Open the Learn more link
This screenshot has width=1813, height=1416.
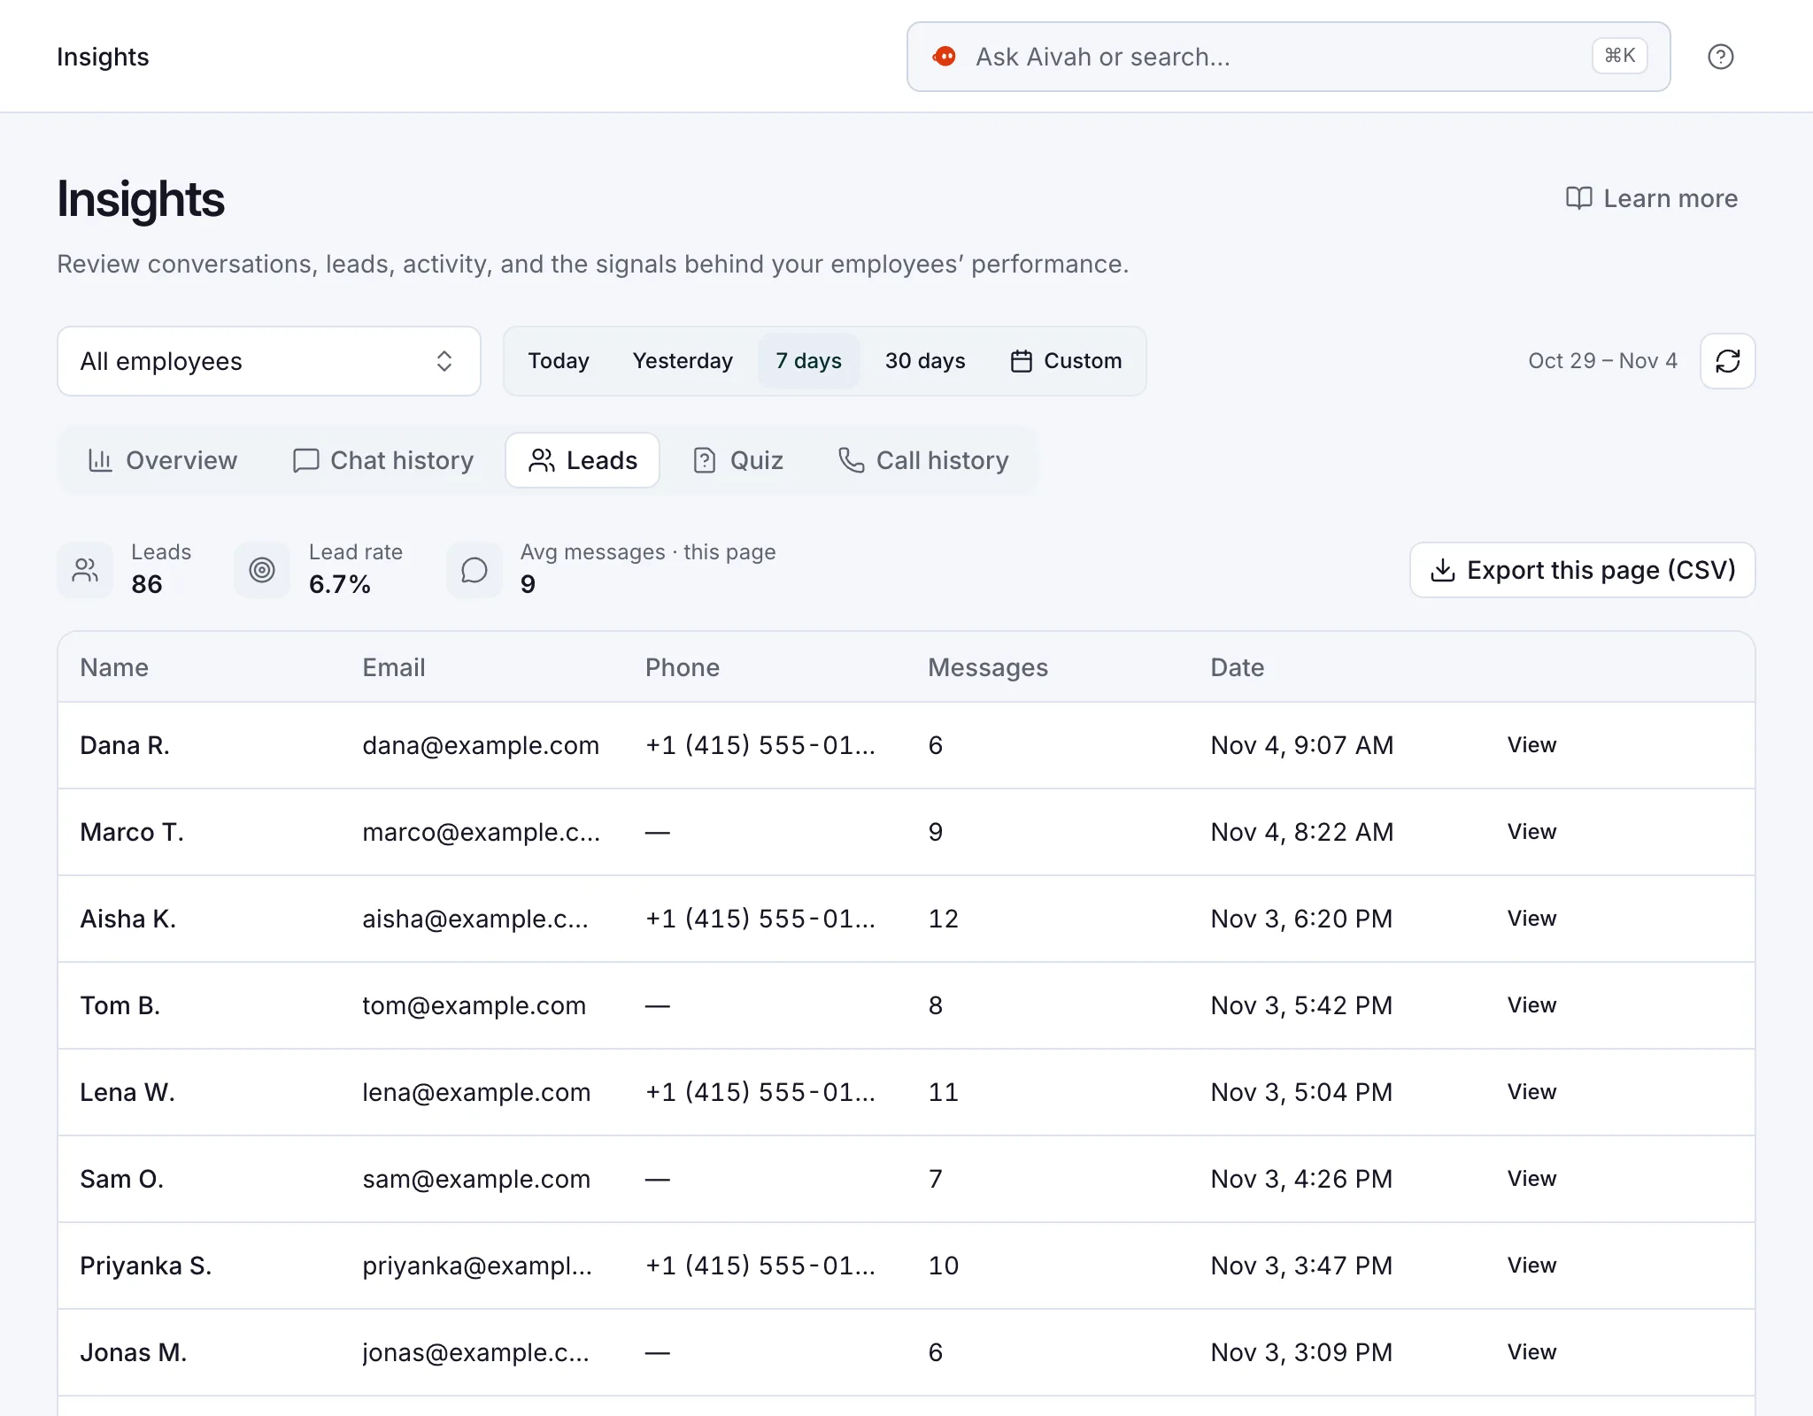click(1652, 198)
